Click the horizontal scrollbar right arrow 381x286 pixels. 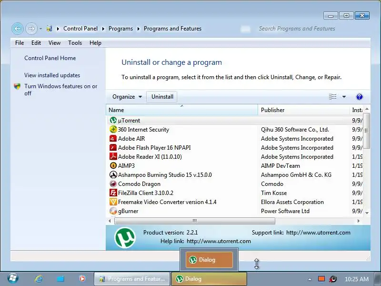359,221
